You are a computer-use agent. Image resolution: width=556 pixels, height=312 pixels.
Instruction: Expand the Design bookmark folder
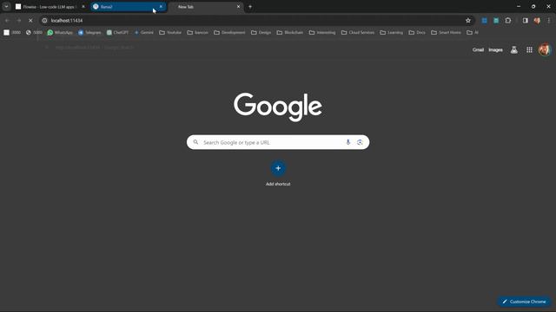tap(261, 33)
